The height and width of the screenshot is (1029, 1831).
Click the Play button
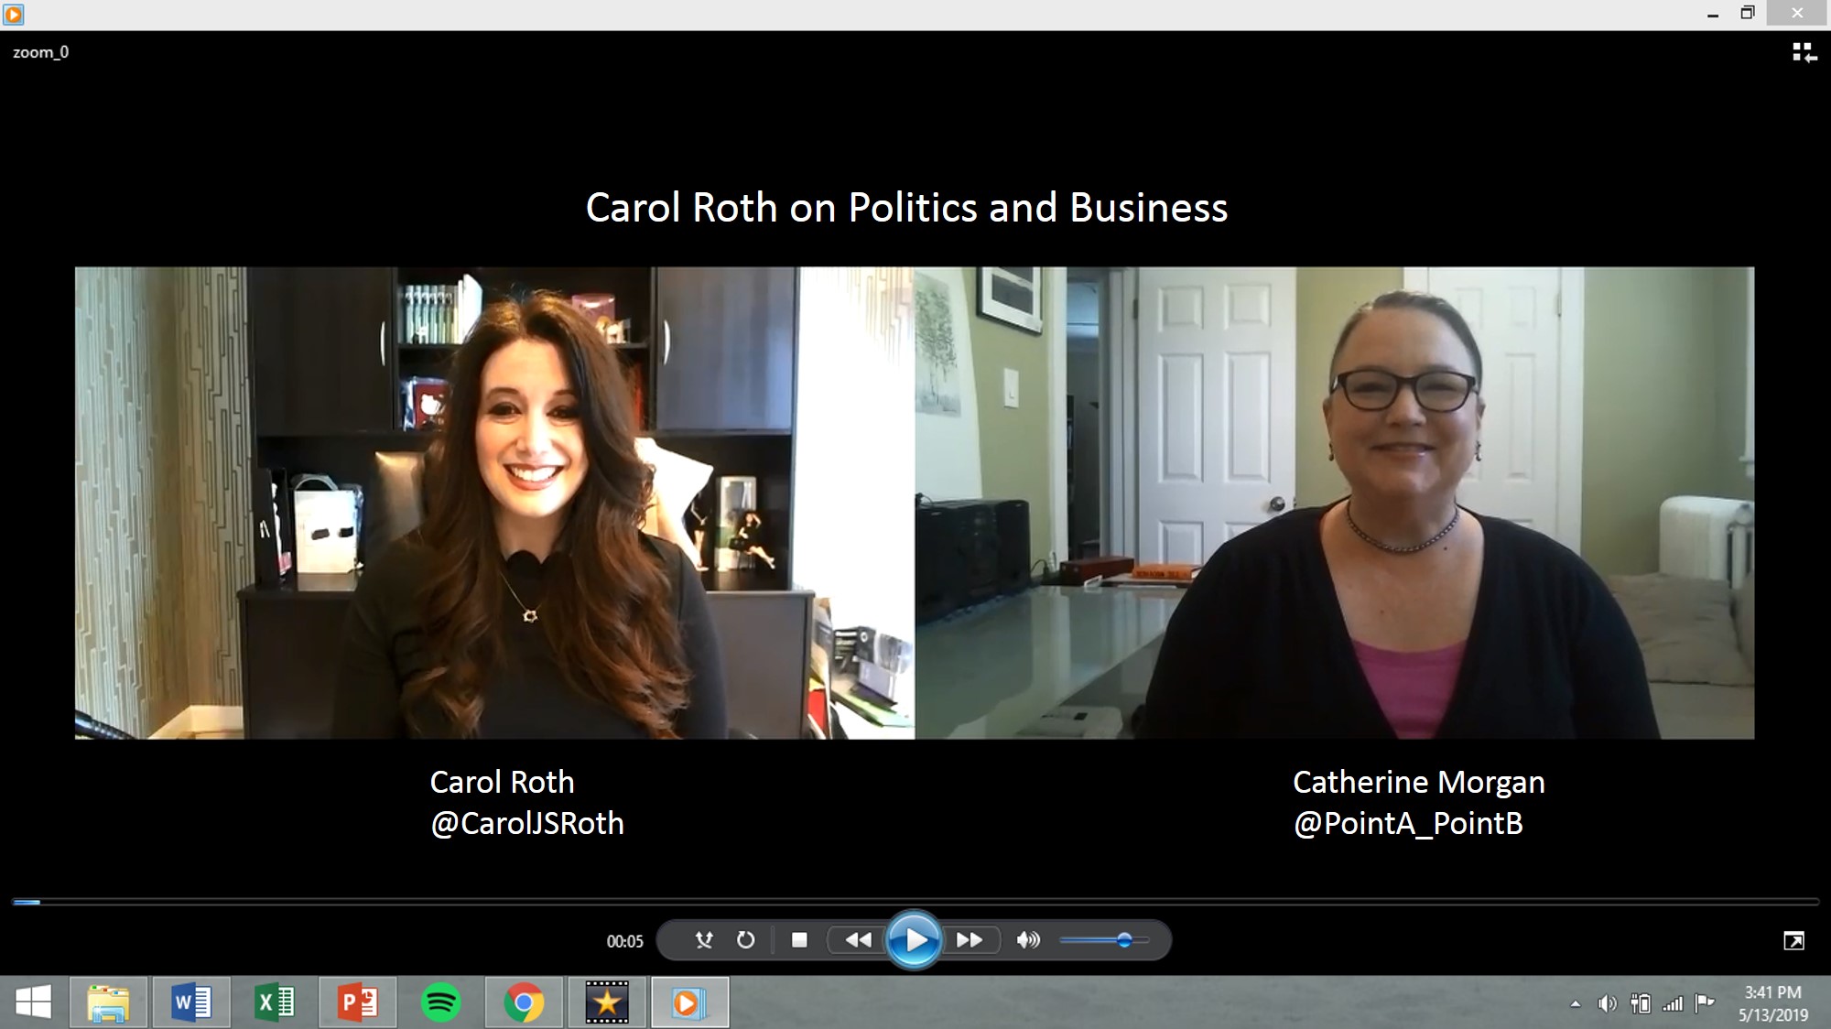(914, 940)
